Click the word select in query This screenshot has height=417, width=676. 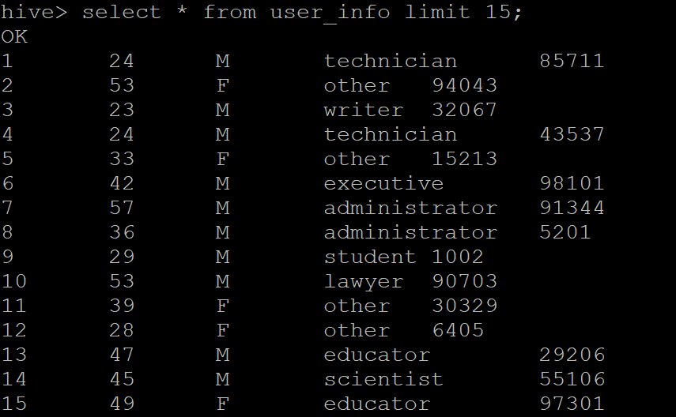coord(122,12)
